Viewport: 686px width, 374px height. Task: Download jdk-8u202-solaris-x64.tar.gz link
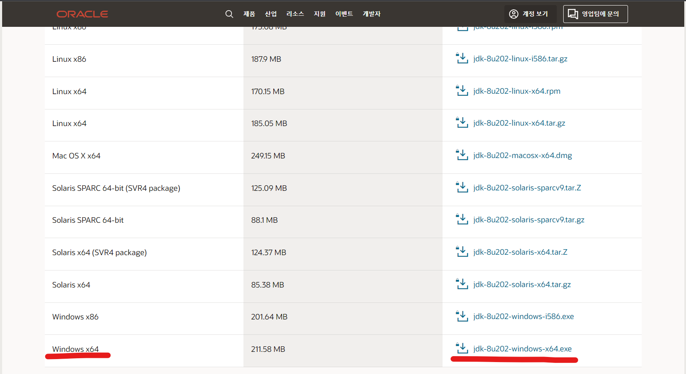coord(522,285)
